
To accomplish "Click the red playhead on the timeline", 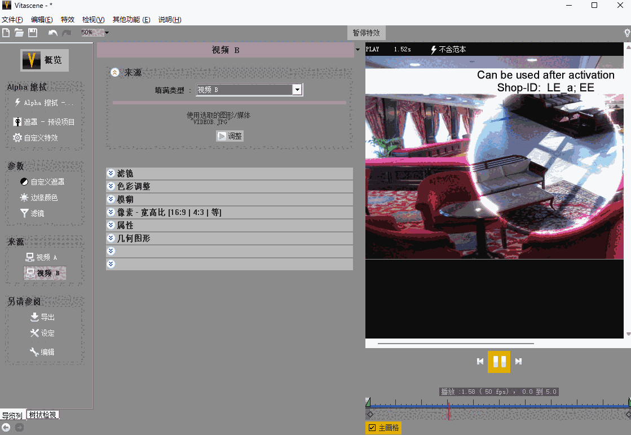I will pyautogui.click(x=449, y=411).
